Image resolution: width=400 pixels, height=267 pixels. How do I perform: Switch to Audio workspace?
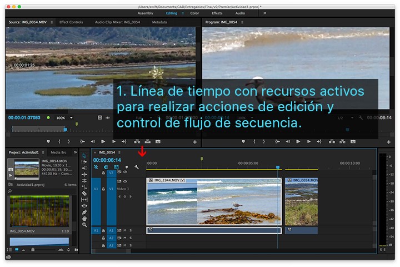point(240,13)
